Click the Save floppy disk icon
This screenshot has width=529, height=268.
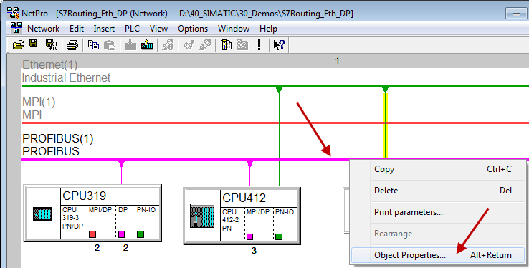(x=33, y=44)
